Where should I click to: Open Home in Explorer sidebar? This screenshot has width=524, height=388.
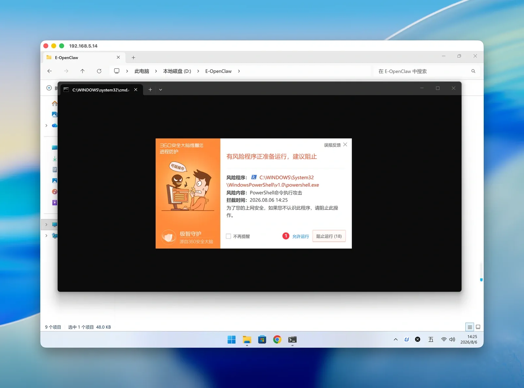[55, 103]
